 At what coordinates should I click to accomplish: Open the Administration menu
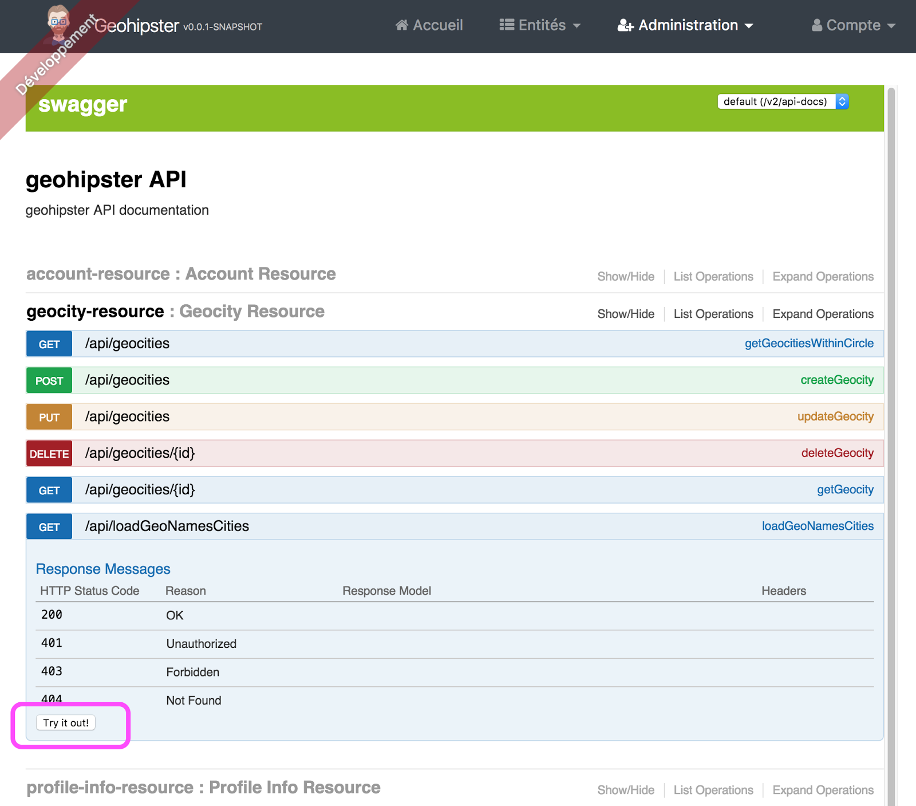[688, 25]
